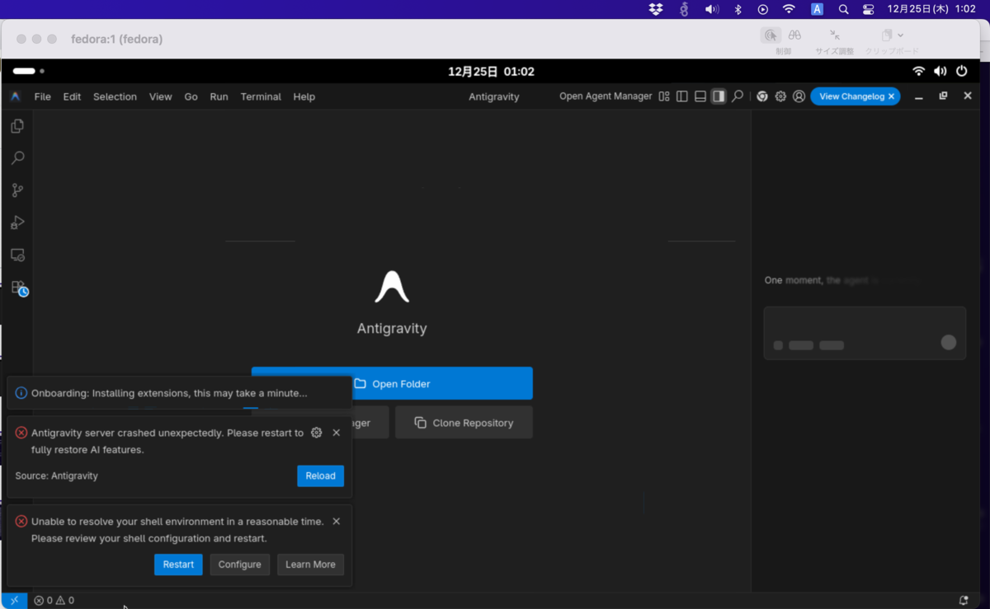Open the Explorer view in activity bar

tap(17, 126)
